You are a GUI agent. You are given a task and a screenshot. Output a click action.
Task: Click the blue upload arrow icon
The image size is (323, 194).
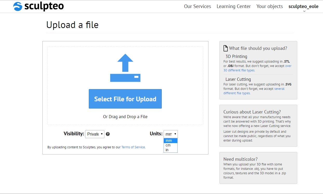[x=125, y=68]
